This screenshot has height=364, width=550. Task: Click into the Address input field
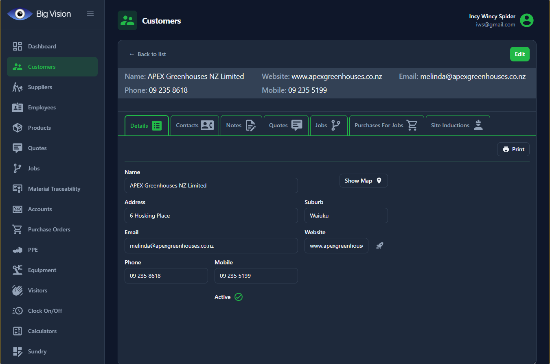pos(211,216)
